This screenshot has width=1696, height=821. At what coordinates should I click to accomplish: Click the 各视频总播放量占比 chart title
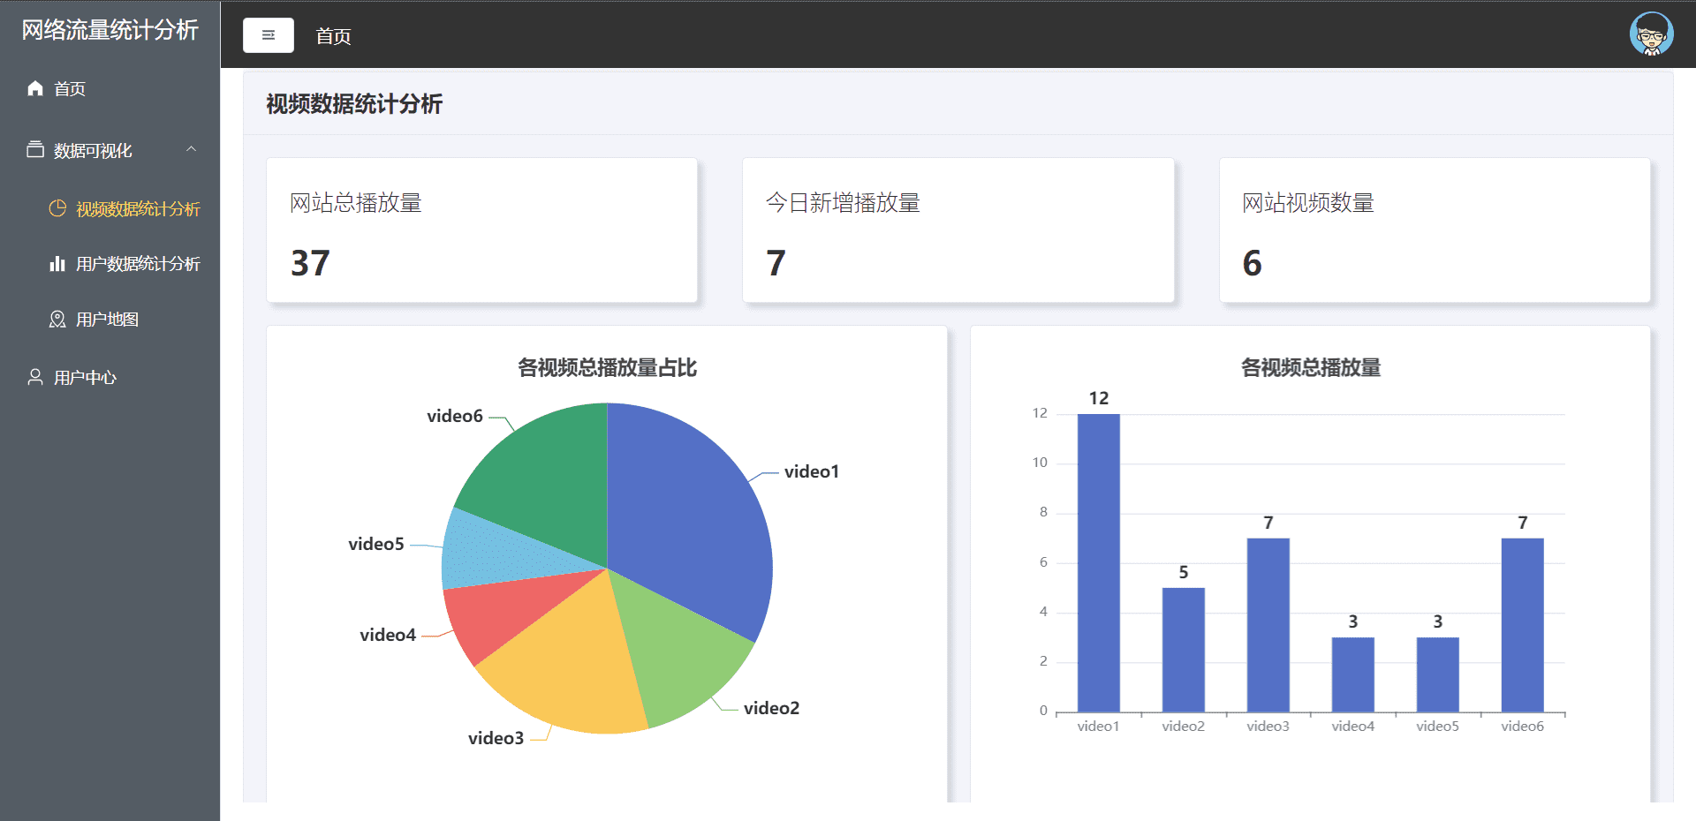tap(607, 367)
